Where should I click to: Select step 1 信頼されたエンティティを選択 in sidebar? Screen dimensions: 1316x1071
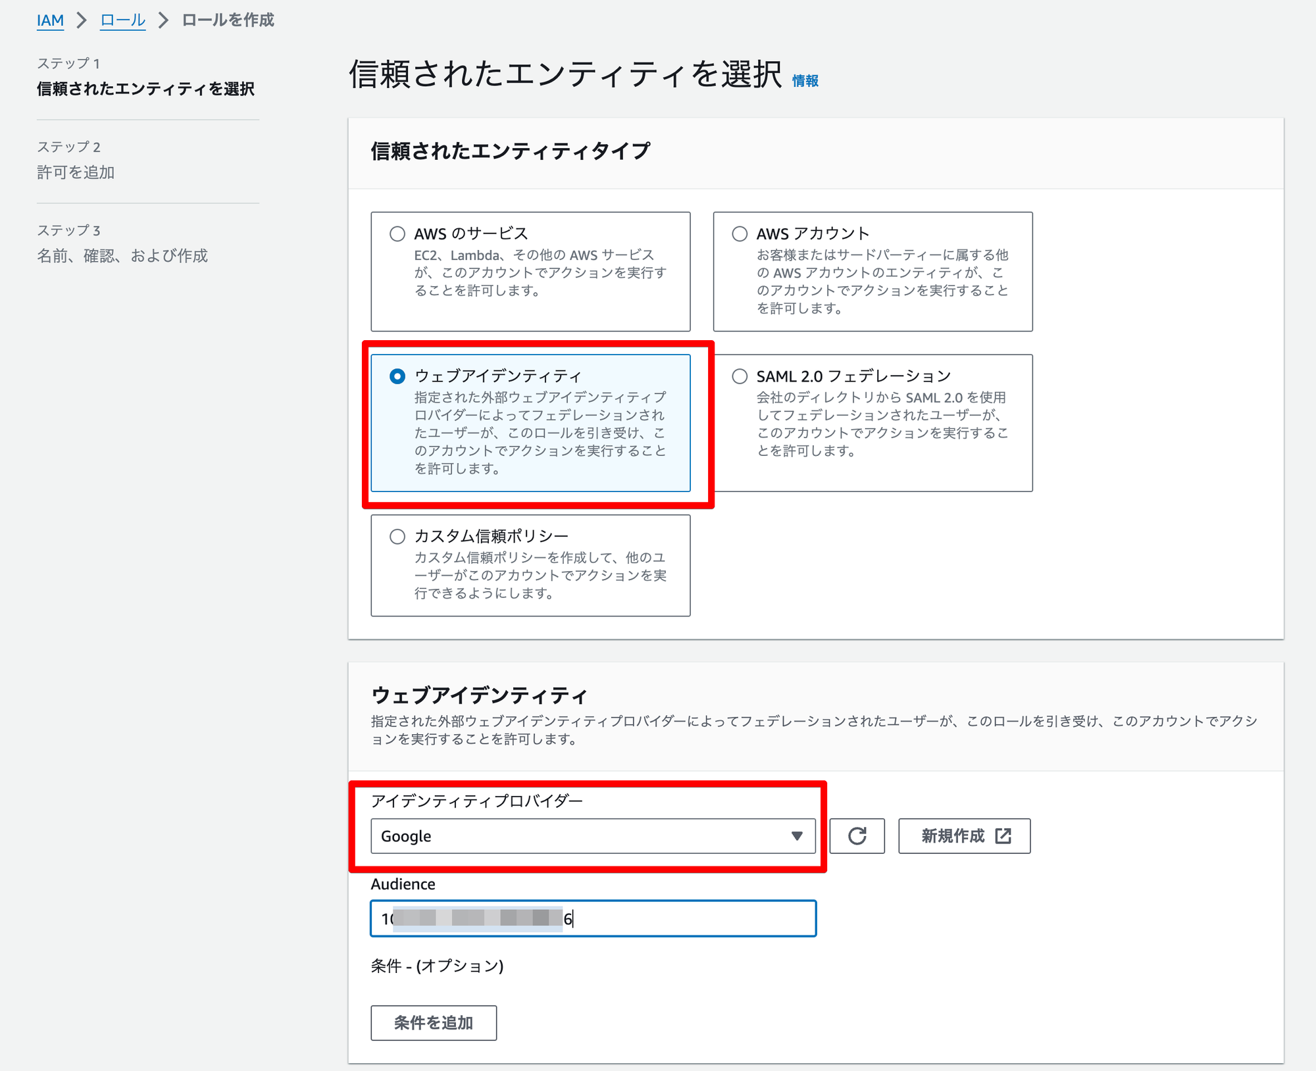pos(145,89)
